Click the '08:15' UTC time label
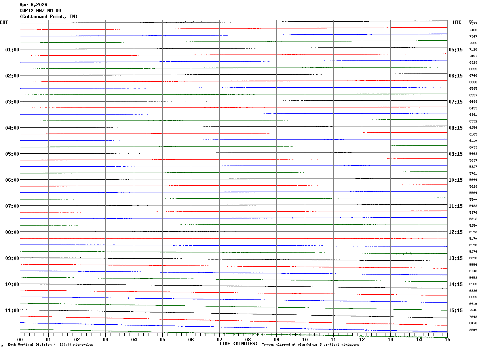Image resolution: width=479 pixels, height=350 pixels. click(x=456, y=128)
